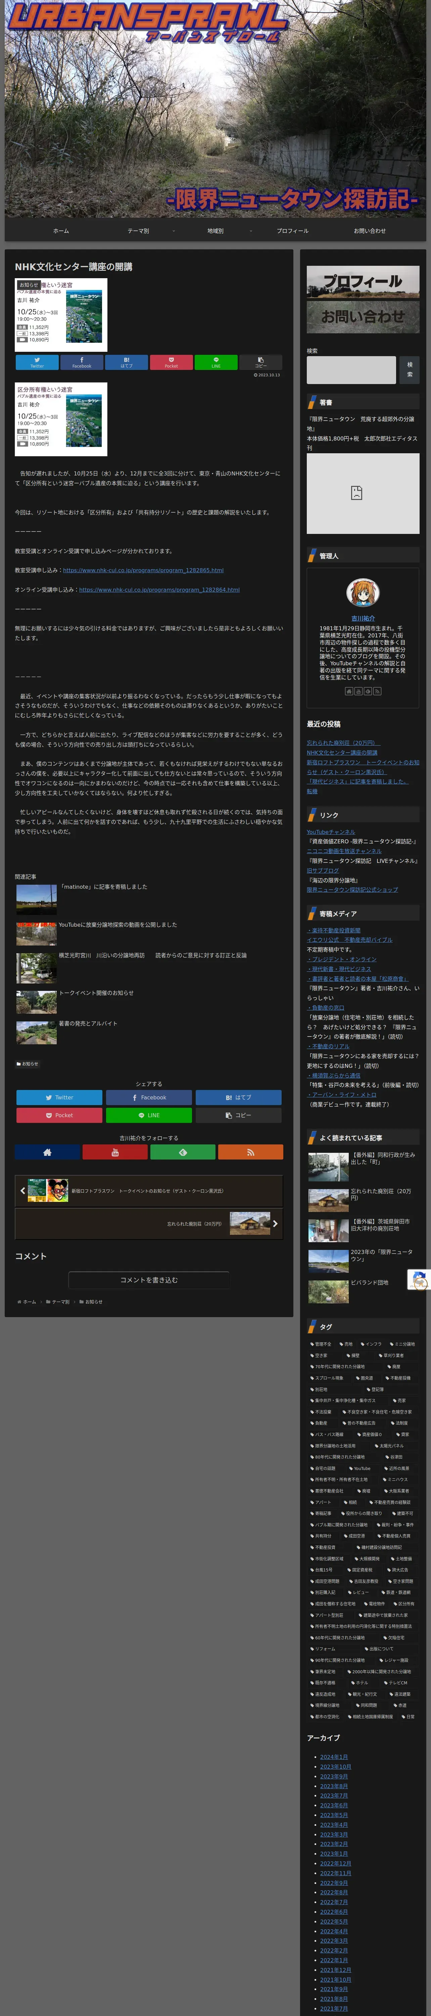Open the blue home follow button under 吉川祐介をフォローする

47,1152
